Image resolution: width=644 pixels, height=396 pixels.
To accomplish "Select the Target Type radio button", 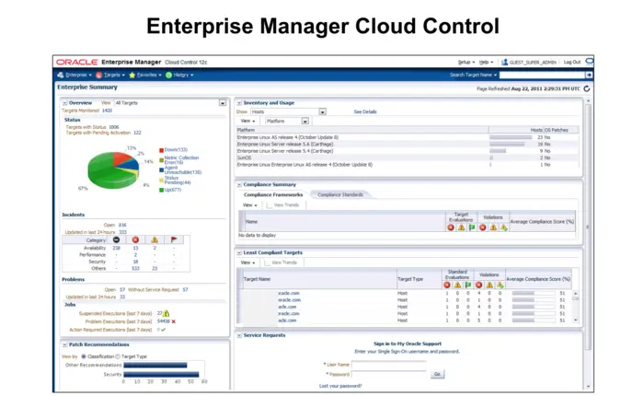I will tap(118, 356).
